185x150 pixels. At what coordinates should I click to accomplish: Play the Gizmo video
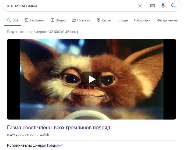coord(92,79)
